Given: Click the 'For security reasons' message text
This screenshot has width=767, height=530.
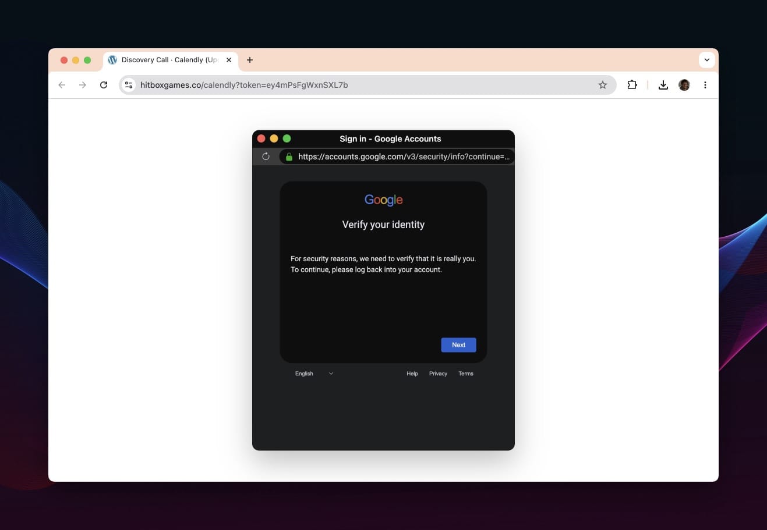Looking at the screenshot, I should pos(383,264).
